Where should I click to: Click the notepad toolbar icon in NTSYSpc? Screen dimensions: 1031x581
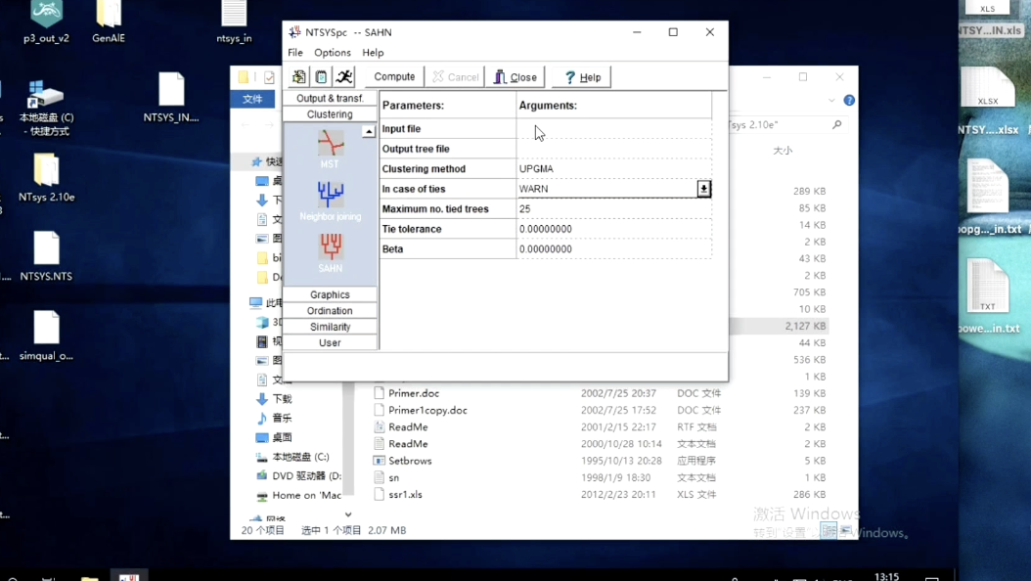click(322, 77)
